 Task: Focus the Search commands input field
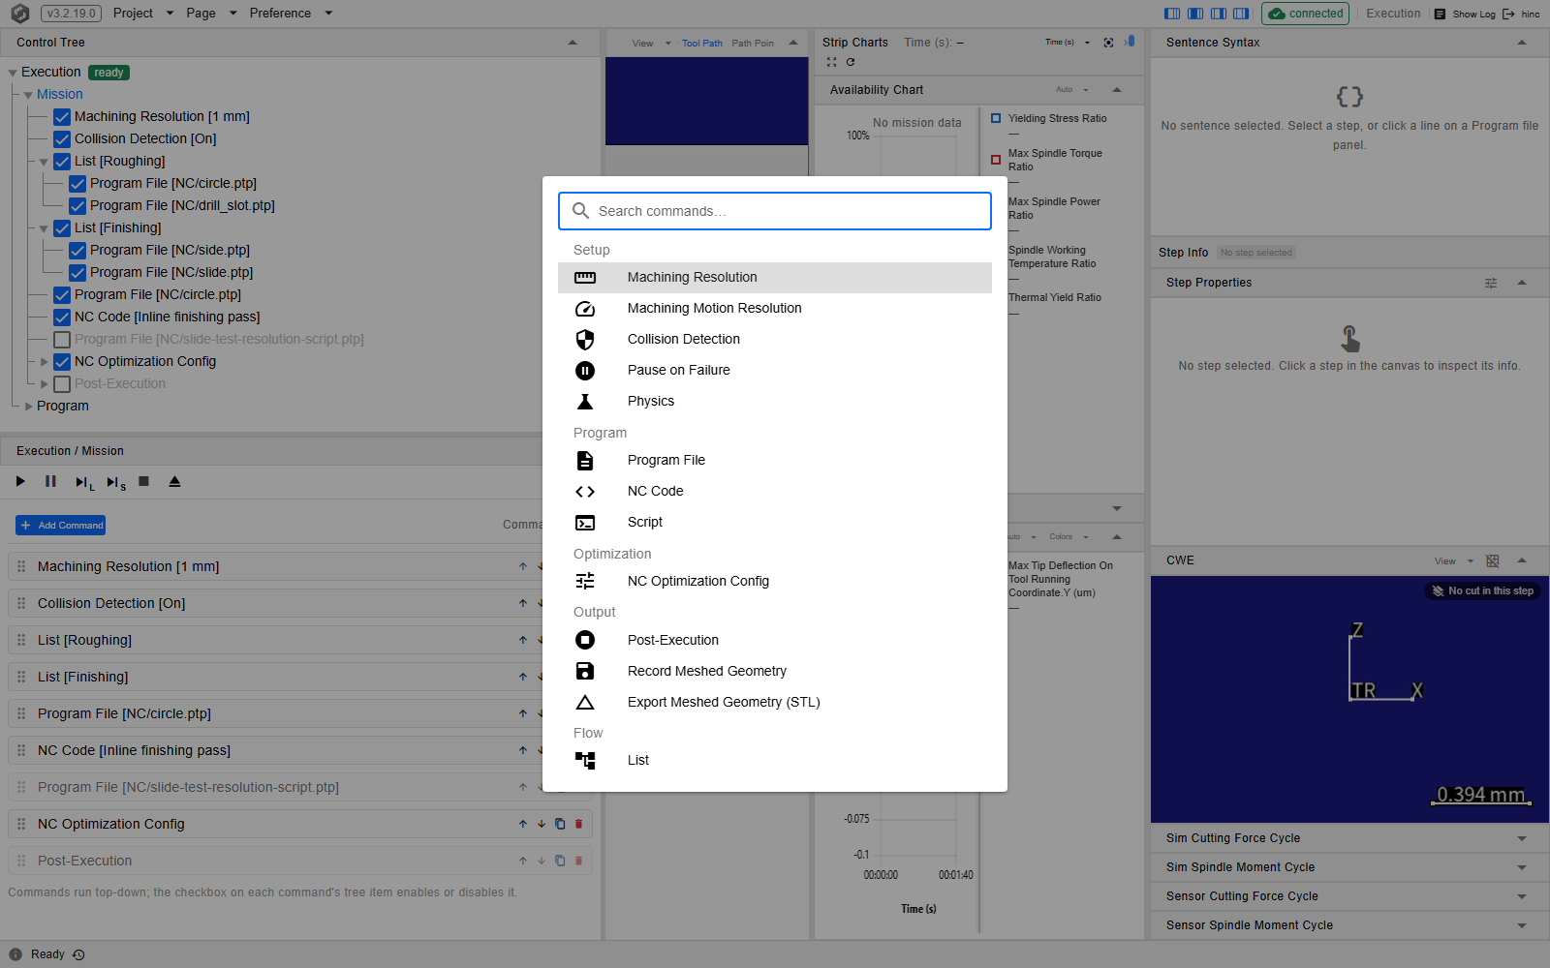click(x=775, y=211)
